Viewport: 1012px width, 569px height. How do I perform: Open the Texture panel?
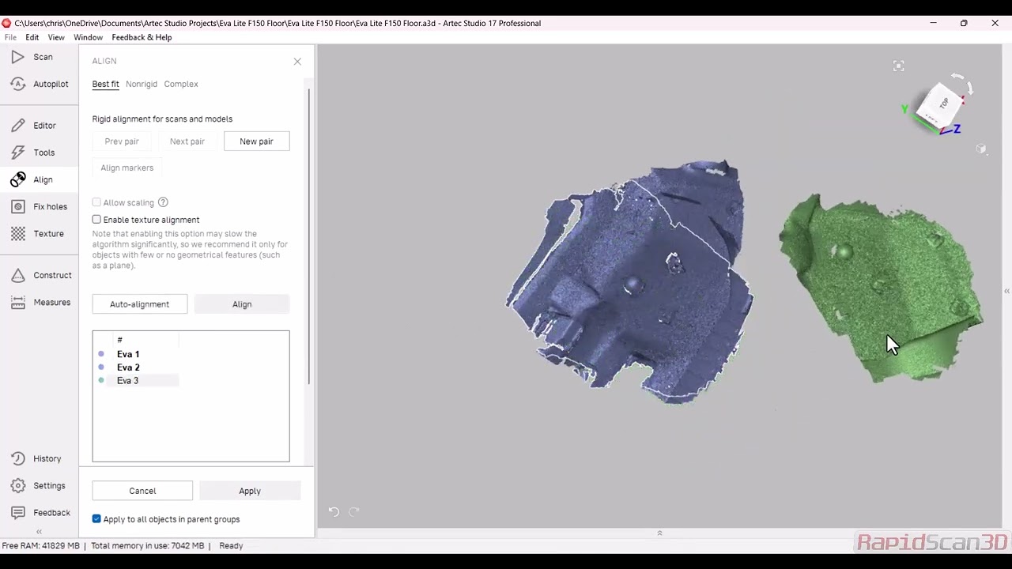(38, 234)
